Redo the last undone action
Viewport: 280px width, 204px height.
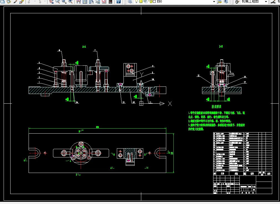[40, 2]
